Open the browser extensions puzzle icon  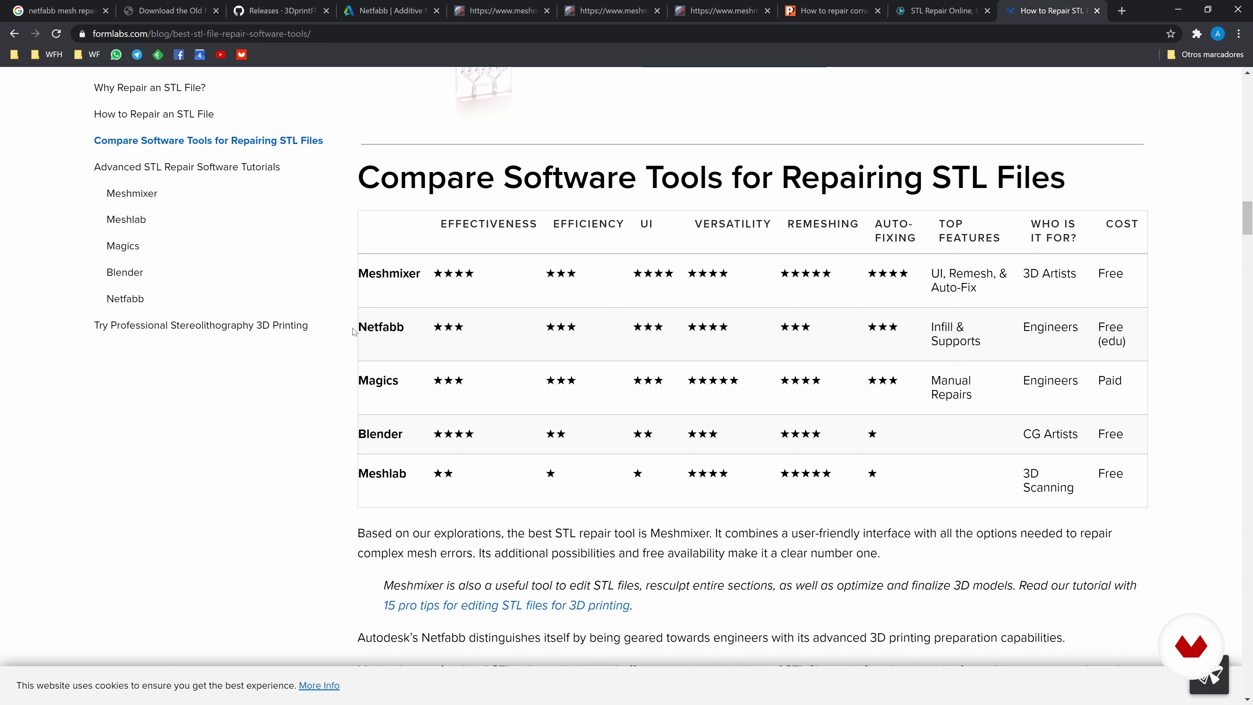pos(1197,34)
